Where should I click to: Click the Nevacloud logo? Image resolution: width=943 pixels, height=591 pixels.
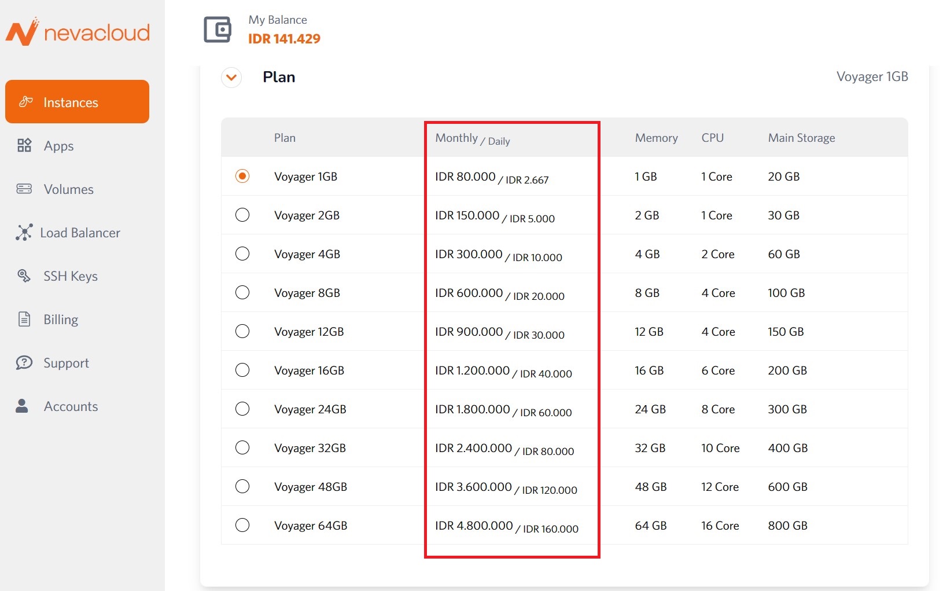coord(78,32)
